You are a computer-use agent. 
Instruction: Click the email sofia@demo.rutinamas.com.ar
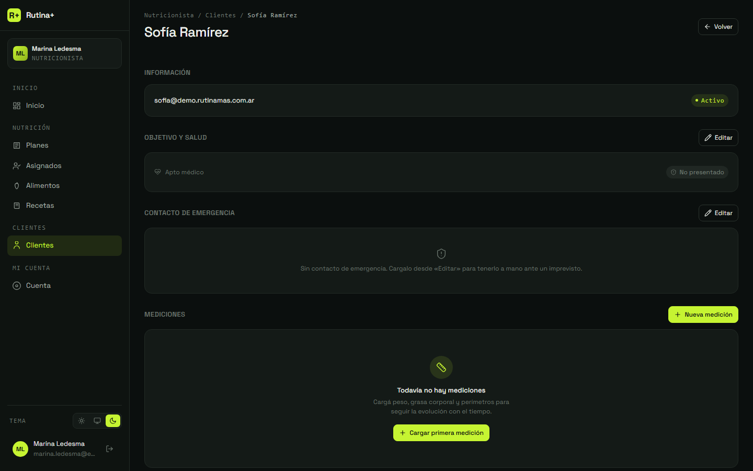pos(204,100)
